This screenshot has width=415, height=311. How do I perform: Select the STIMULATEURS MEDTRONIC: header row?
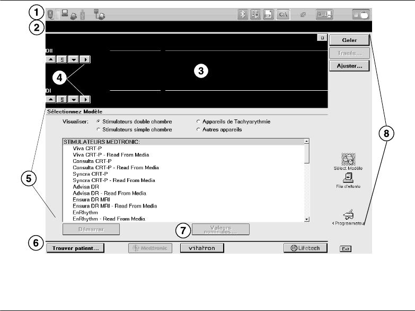(x=184, y=142)
